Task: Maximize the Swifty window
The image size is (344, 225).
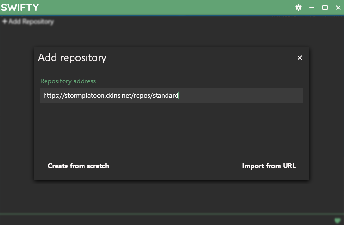Action: point(325,8)
